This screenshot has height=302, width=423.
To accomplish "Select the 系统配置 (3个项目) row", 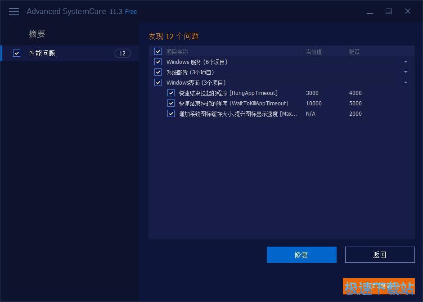I will pyautogui.click(x=282, y=72).
